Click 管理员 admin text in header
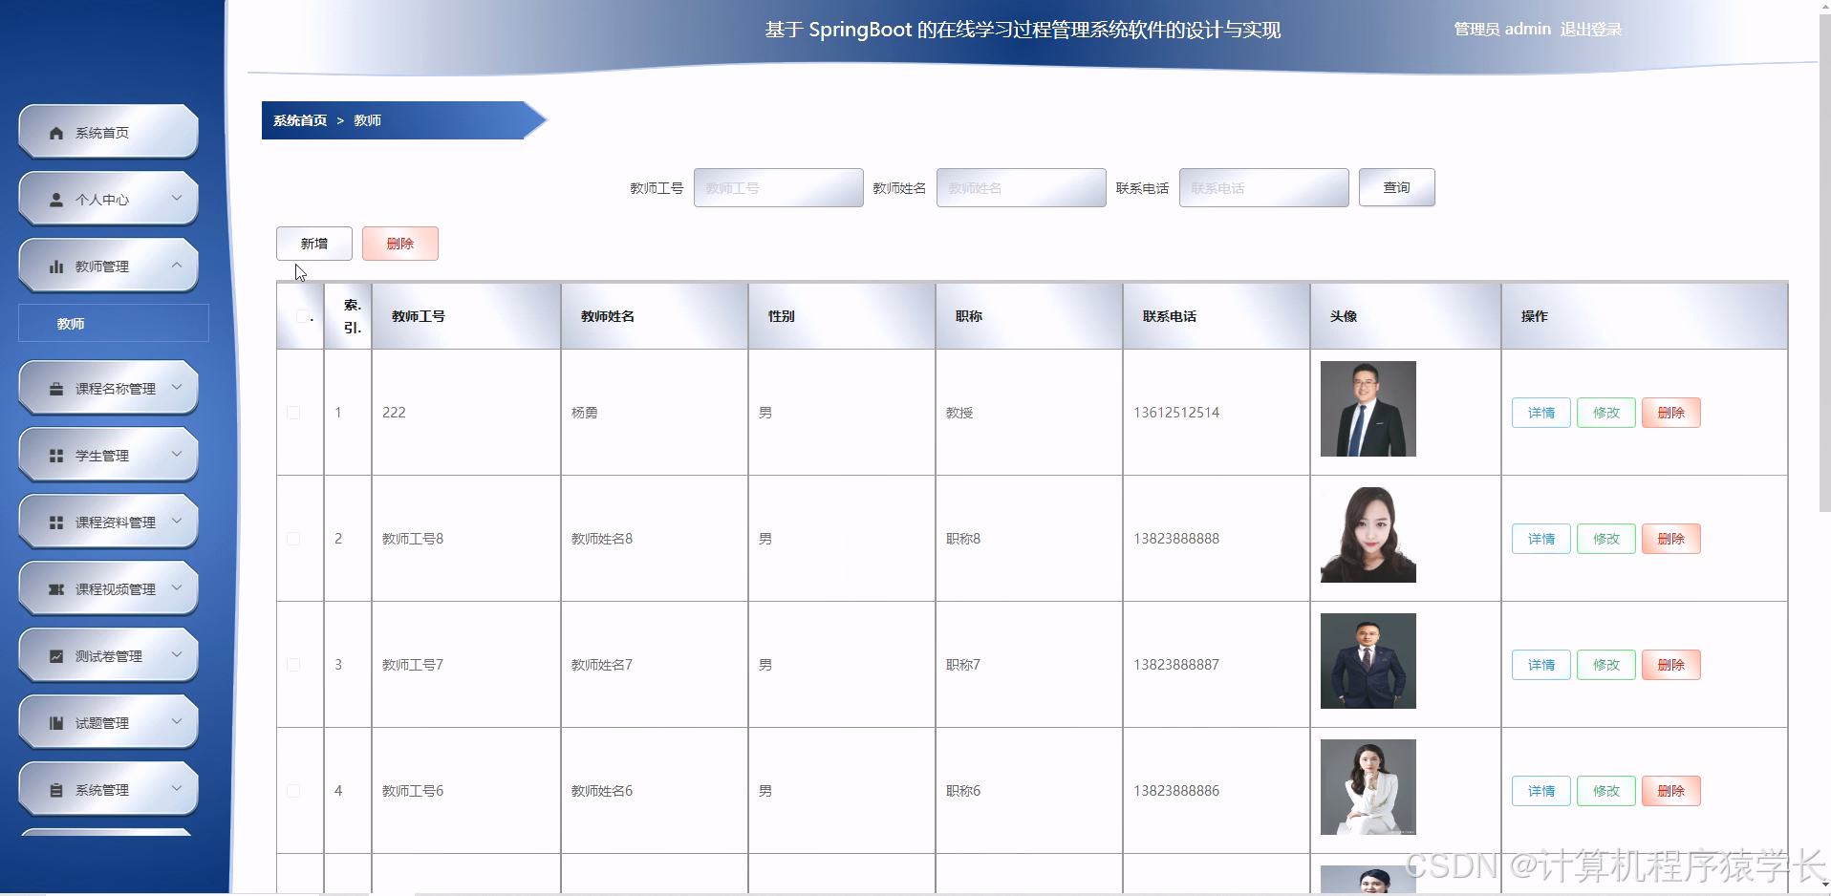 (1502, 30)
